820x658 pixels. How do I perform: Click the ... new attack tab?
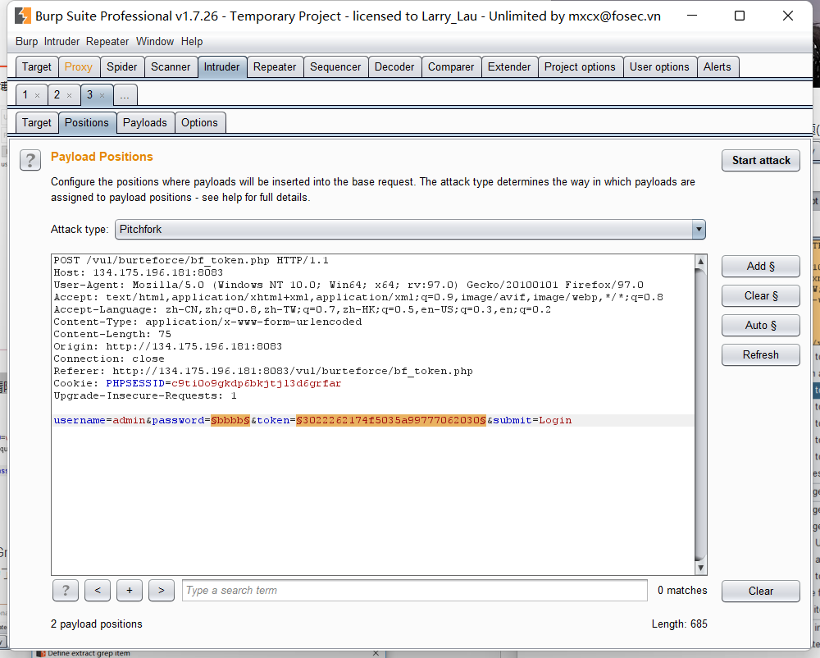point(125,95)
